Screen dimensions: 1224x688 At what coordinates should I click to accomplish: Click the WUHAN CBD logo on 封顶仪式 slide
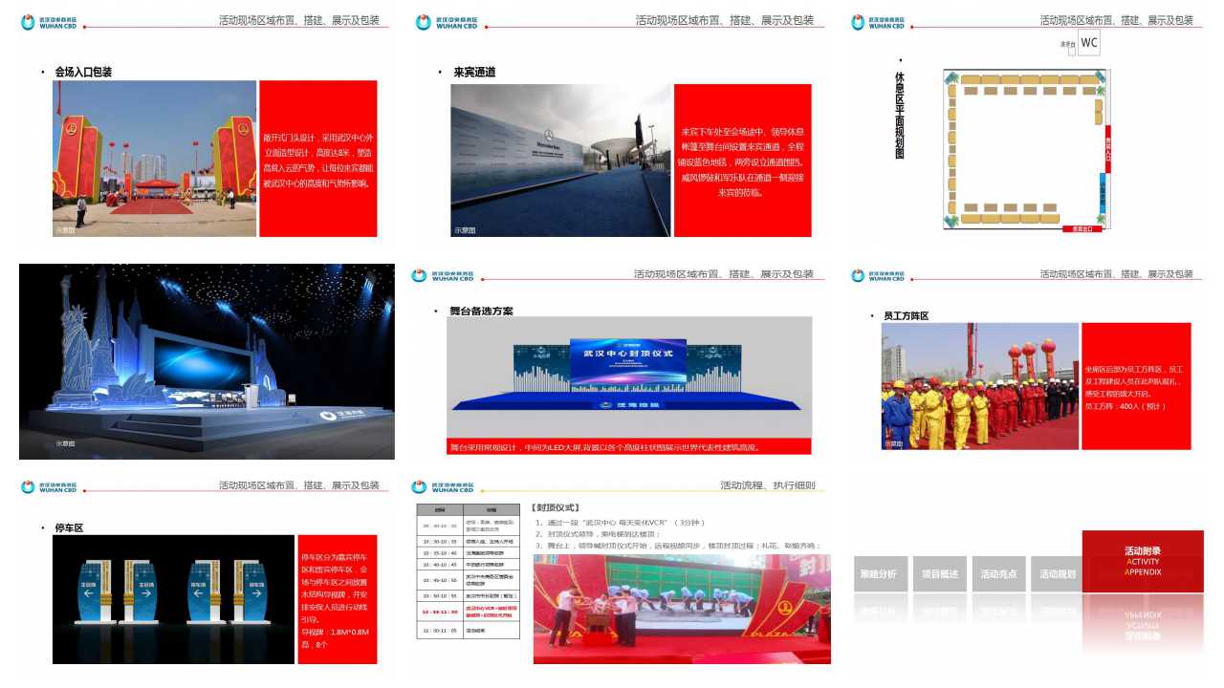coord(442,487)
